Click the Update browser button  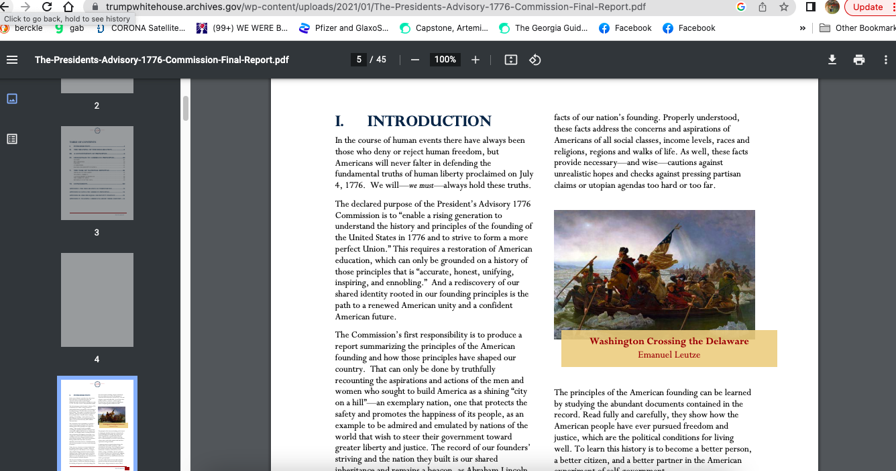click(869, 7)
